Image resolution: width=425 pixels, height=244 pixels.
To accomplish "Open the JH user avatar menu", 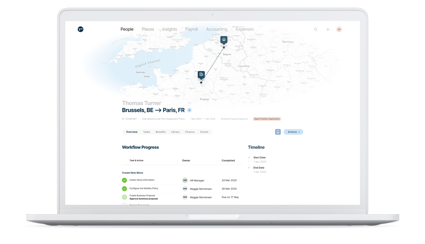I will pyautogui.click(x=339, y=29).
